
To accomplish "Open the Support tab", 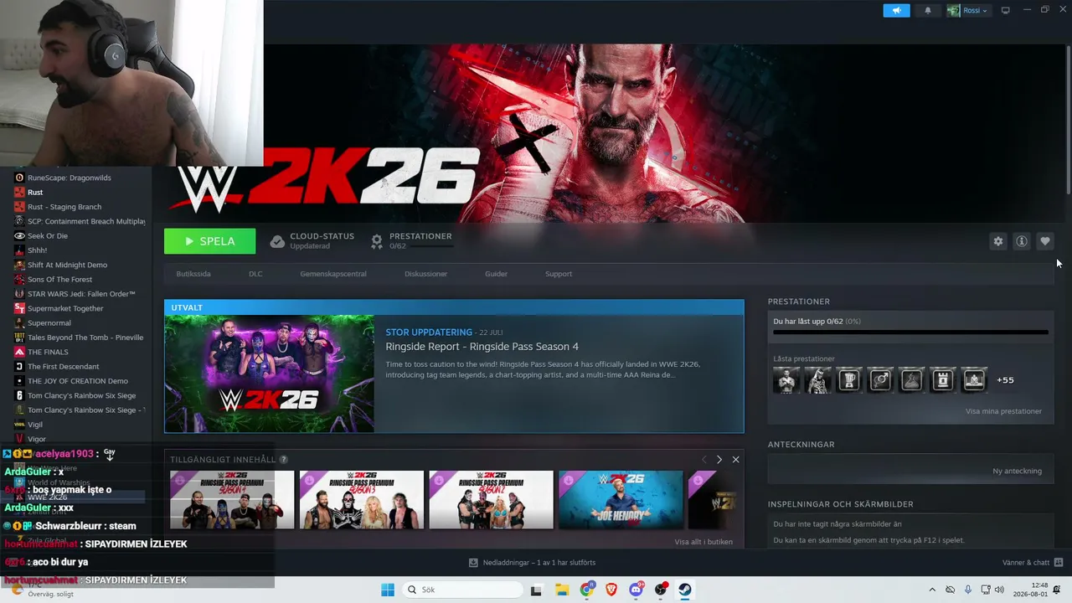I will click(559, 274).
